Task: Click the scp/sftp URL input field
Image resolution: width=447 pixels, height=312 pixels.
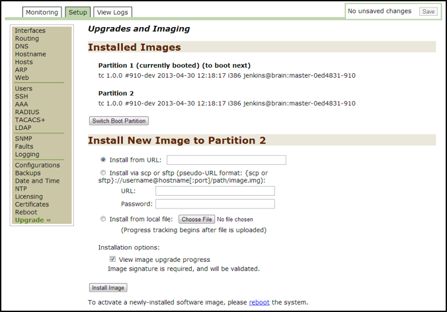Action: 215,191
